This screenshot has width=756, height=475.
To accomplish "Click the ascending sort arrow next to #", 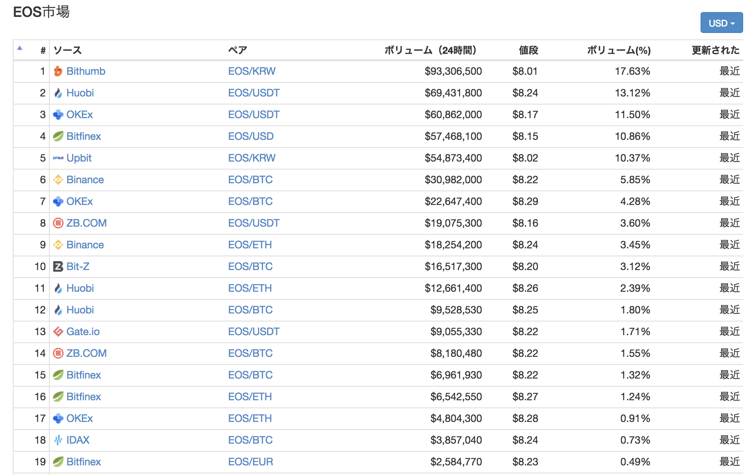I will [20, 48].
